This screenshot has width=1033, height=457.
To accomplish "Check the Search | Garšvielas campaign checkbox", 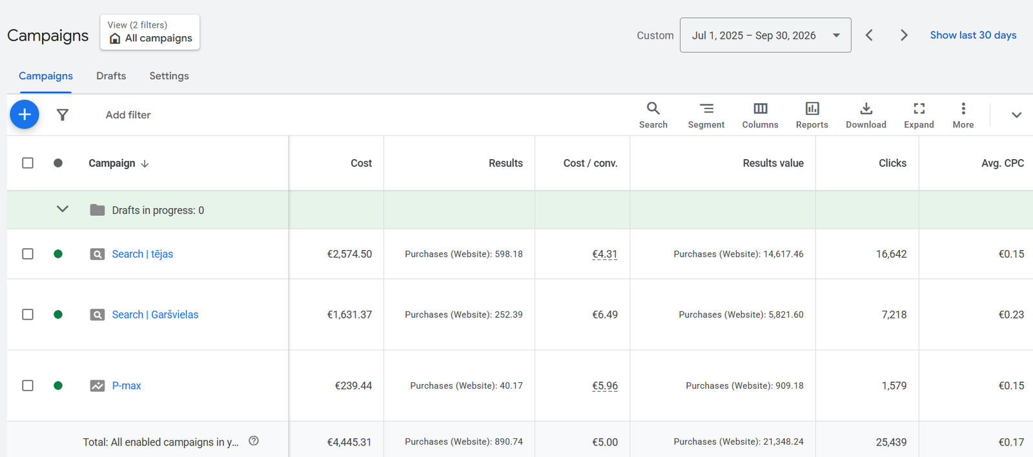I will (28, 315).
